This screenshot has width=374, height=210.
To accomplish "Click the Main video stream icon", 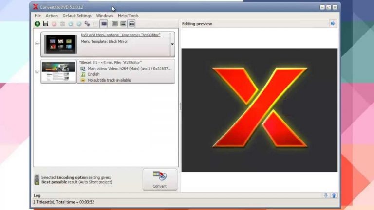I will tap(83, 69).
